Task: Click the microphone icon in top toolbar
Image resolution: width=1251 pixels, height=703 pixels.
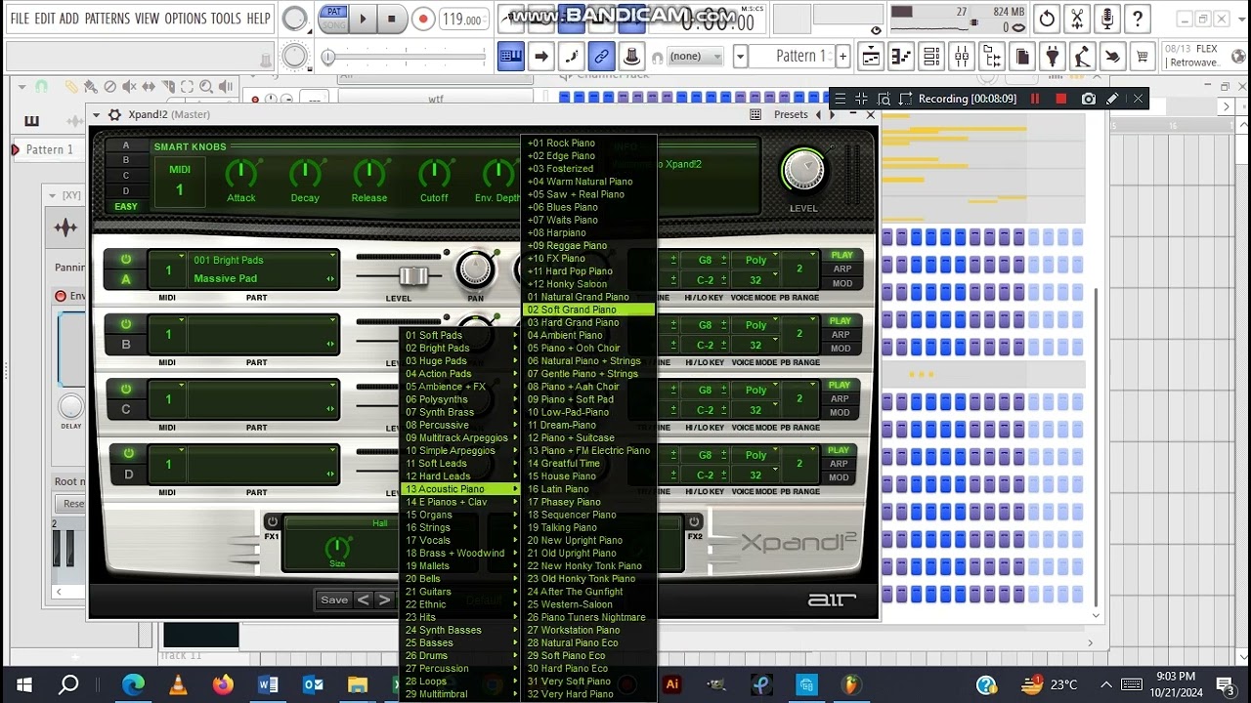Action: tap(1107, 19)
